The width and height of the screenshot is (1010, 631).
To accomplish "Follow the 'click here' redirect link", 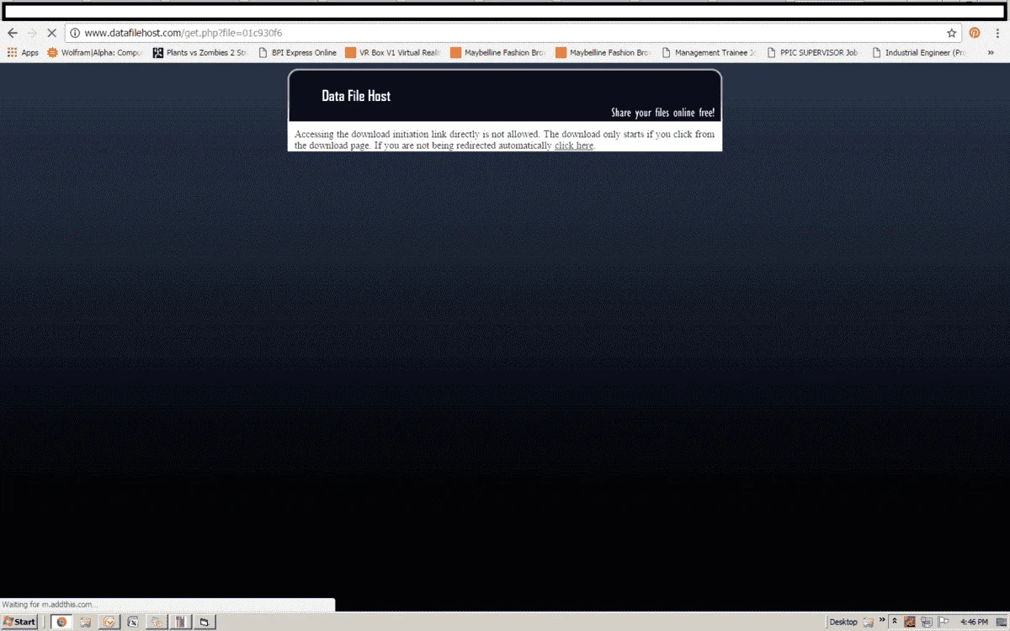I will (574, 146).
